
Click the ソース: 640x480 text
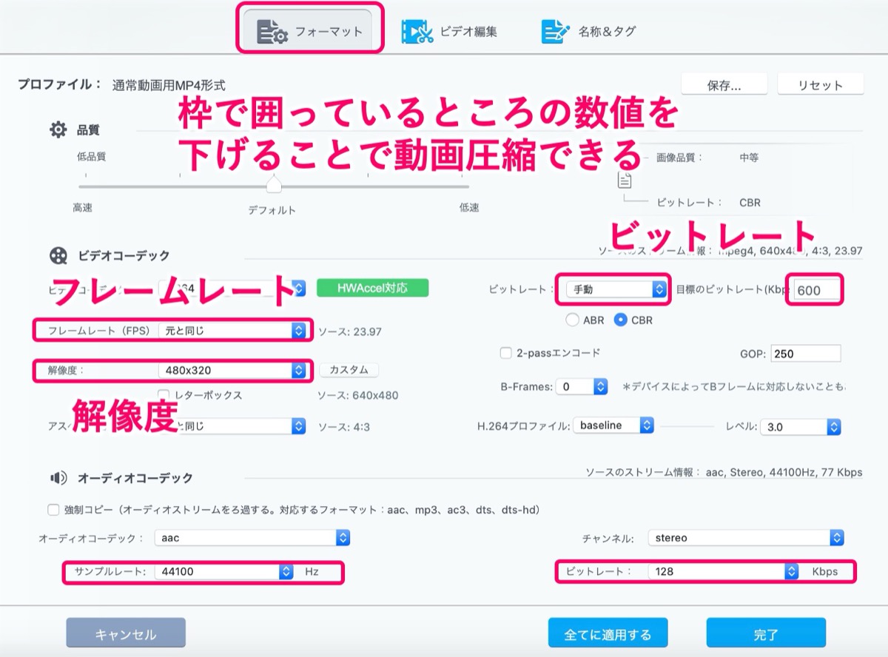(x=357, y=396)
